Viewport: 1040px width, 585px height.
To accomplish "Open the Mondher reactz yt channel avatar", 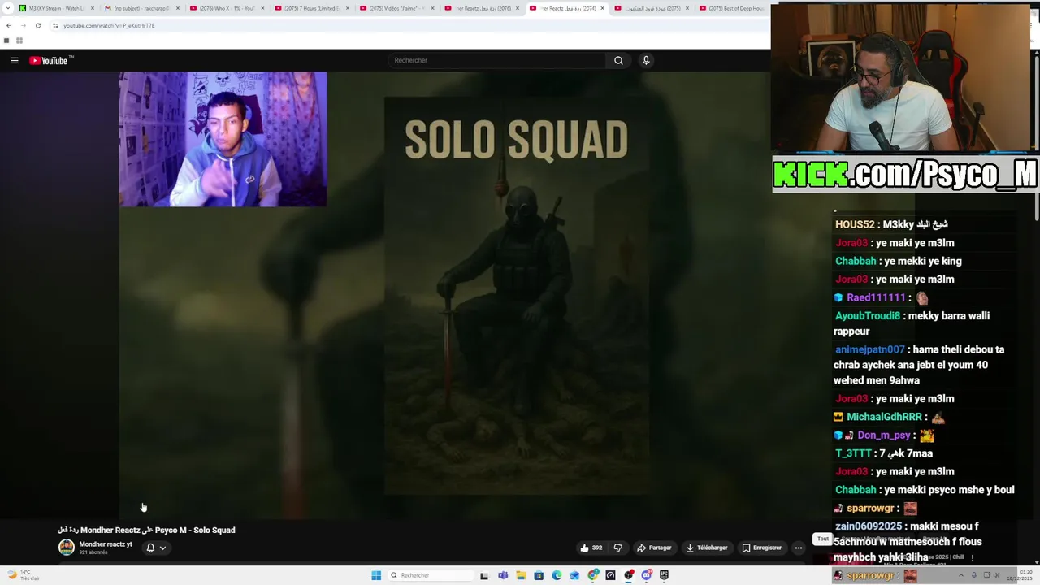I will (67, 548).
